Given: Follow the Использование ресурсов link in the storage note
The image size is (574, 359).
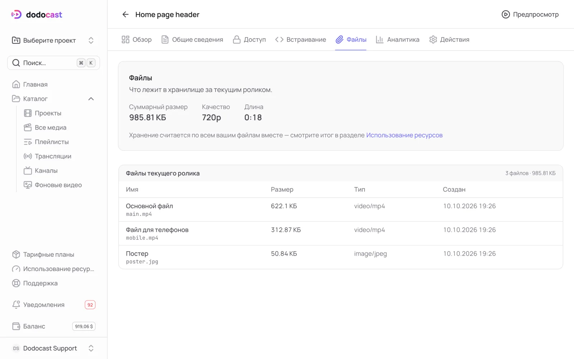Looking at the screenshot, I should click(x=404, y=135).
